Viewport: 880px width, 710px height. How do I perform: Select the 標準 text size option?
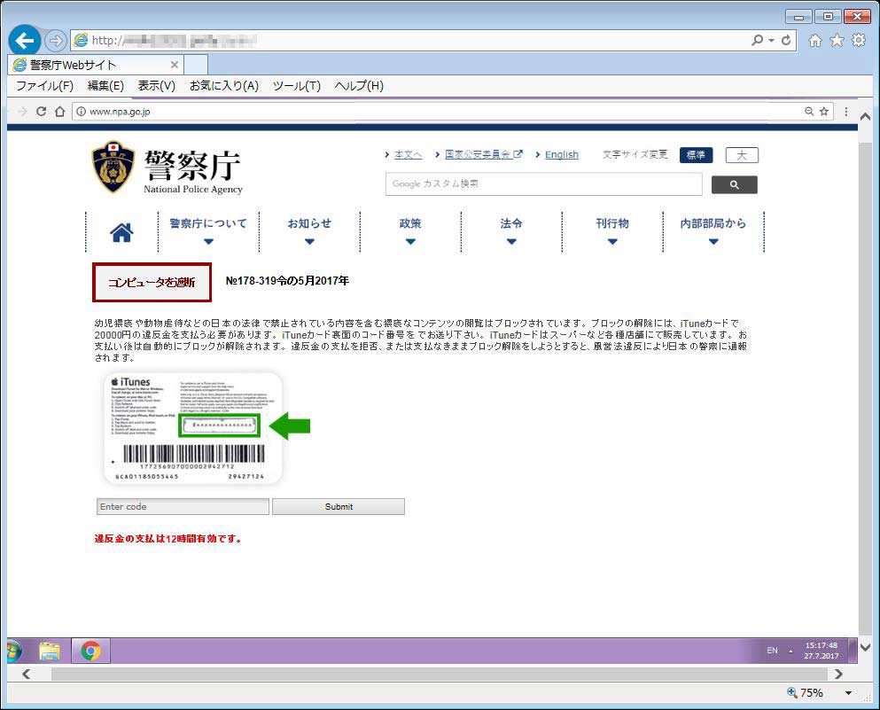pyautogui.click(x=696, y=155)
